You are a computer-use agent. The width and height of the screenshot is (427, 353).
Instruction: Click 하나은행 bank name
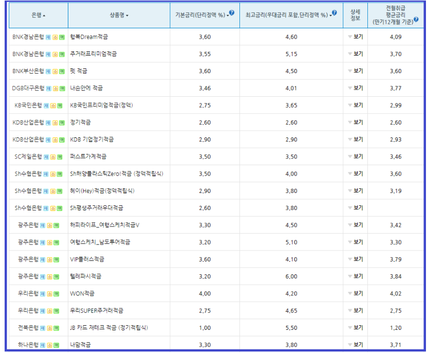click(x=28, y=345)
